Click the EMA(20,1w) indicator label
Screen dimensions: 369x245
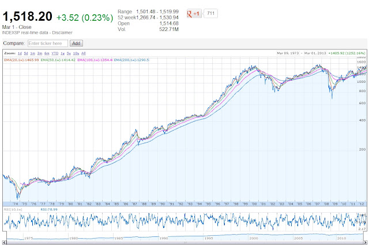[x=21, y=60]
